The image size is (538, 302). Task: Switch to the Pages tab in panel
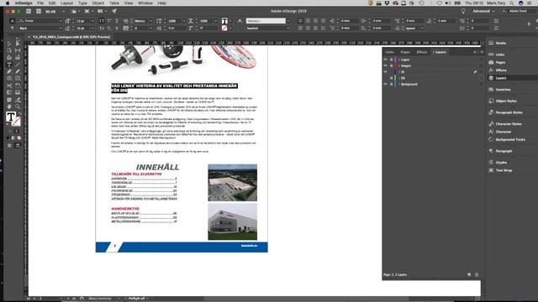pos(405,52)
